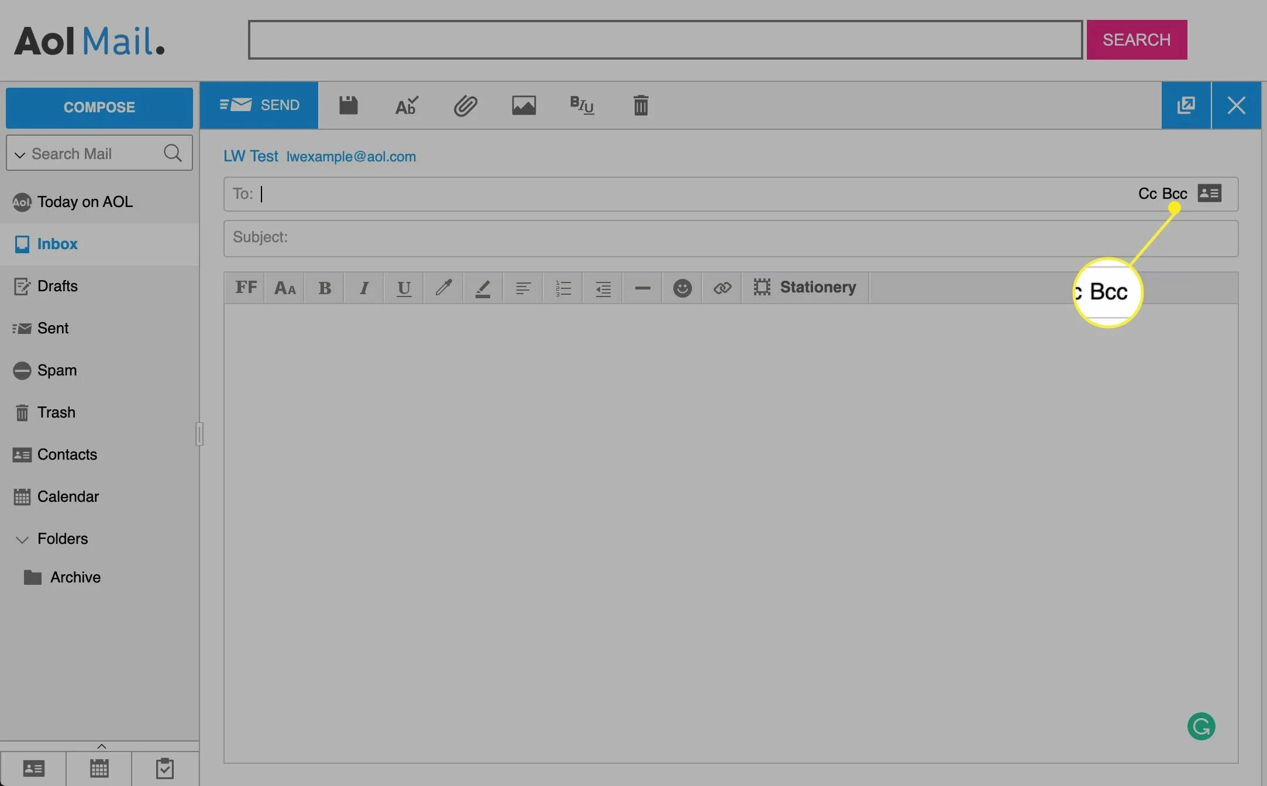The image size is (1267, 786).
Task: Insert a hyperlink using the link icon
Action: coord(722,288)
